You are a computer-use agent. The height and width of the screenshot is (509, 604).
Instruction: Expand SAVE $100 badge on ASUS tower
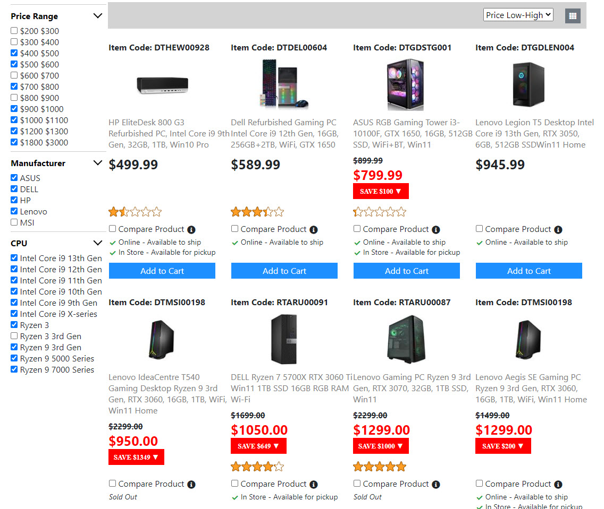(381, 191)
